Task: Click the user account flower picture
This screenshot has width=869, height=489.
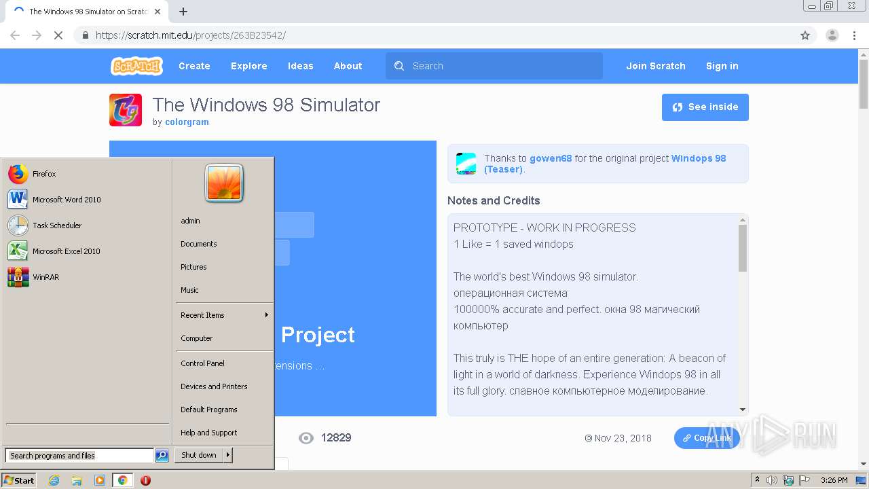Action: pos(224,183)
